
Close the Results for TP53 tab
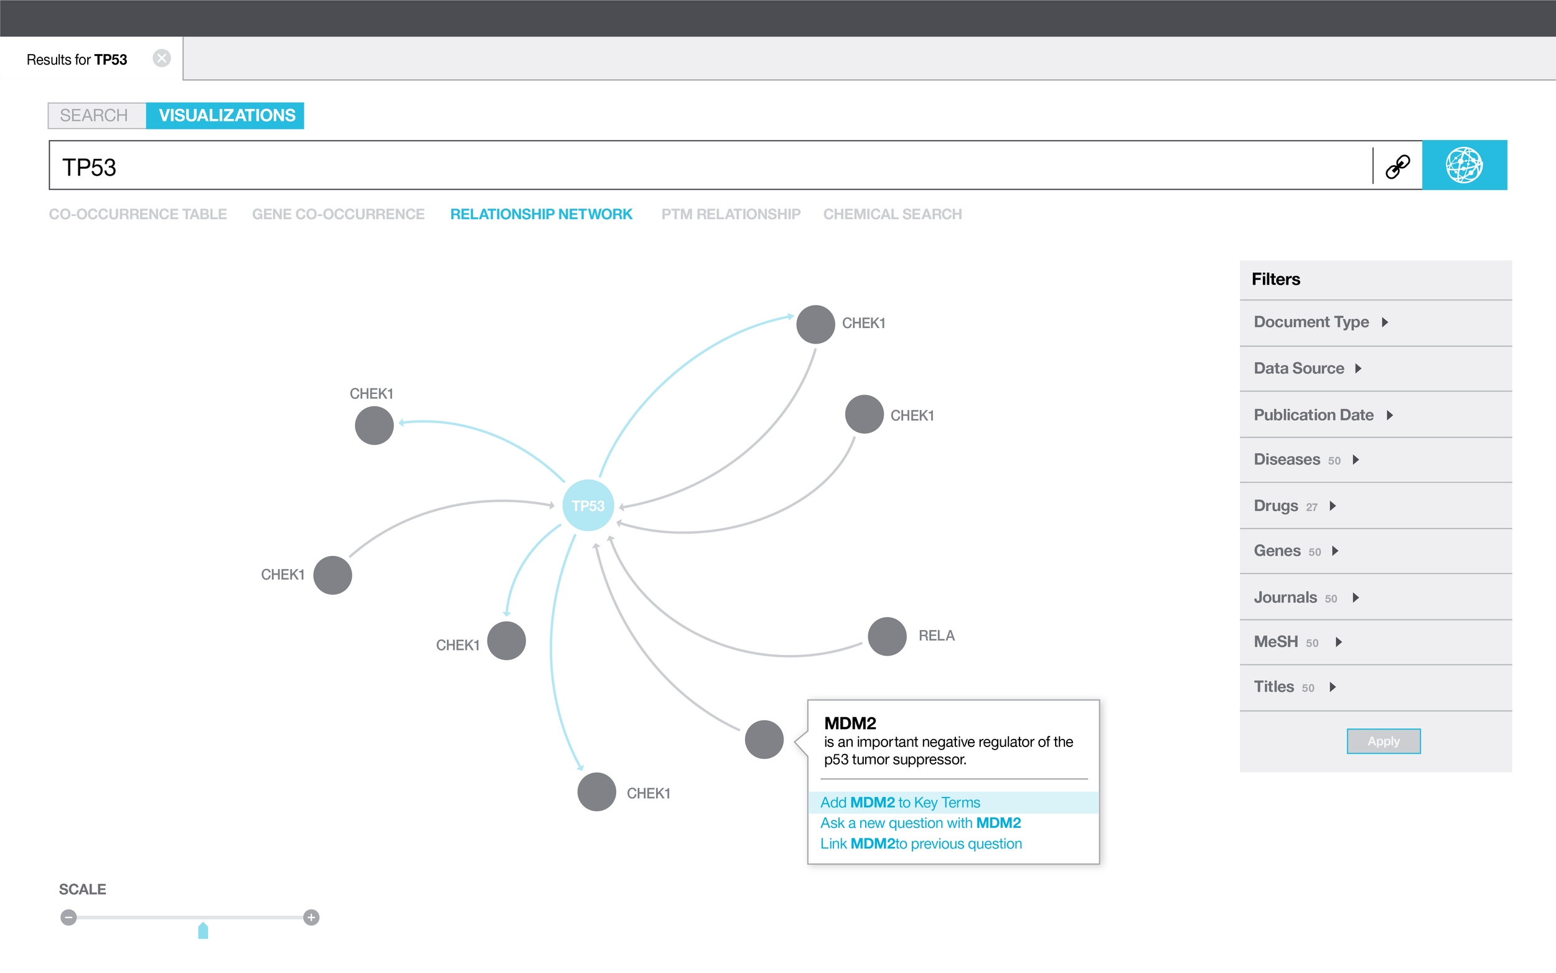pos(161,59)
